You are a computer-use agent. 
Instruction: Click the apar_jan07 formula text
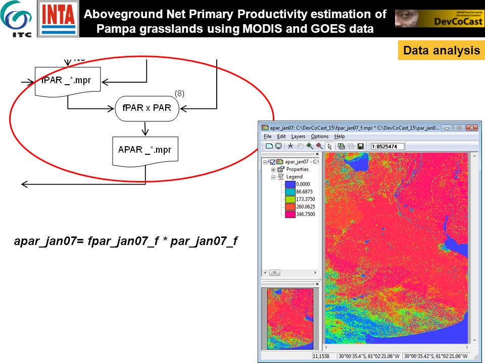[126, 241]
